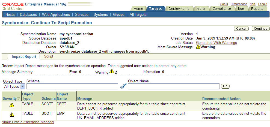Open All Targets in the navigation bar
This screenshot has height=127, width=270.
point(138,15)
